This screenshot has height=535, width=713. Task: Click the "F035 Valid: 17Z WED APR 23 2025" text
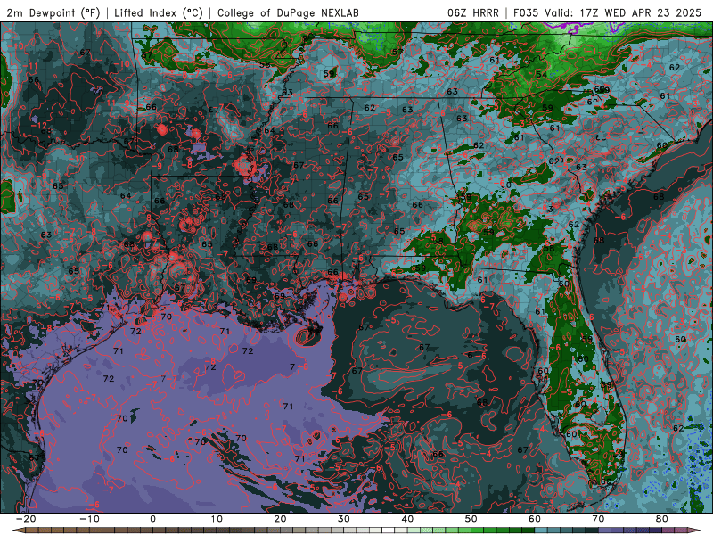[608, 12]
